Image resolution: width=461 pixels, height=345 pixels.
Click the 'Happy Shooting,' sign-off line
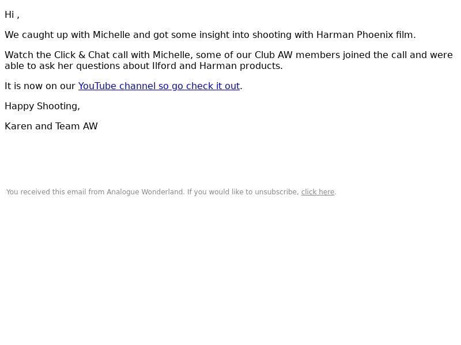pyautogui.click(x=42, y=106)
